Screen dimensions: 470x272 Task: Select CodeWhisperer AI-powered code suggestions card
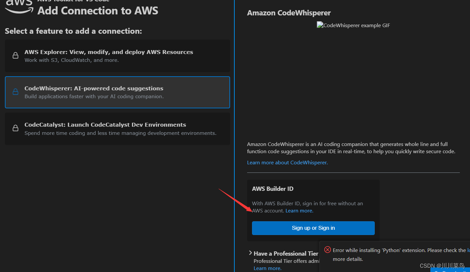[117, 92]
